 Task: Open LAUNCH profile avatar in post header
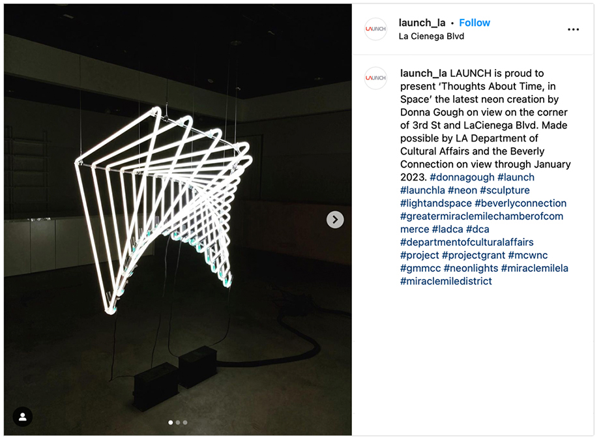tap(375, 29)
